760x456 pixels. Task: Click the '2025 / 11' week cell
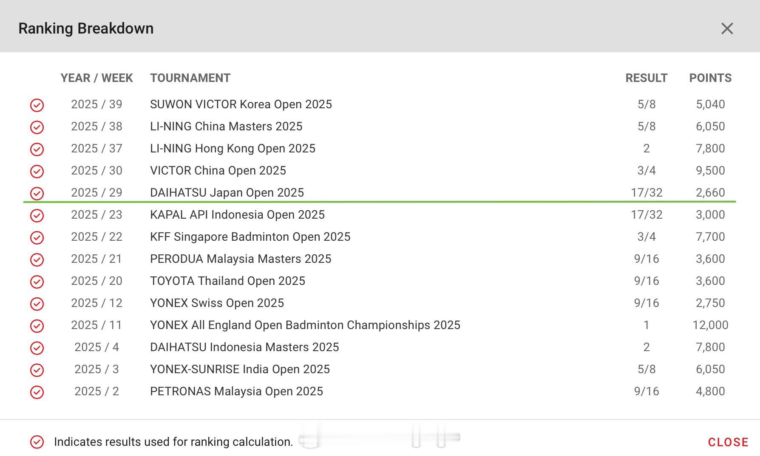[96, 325]
